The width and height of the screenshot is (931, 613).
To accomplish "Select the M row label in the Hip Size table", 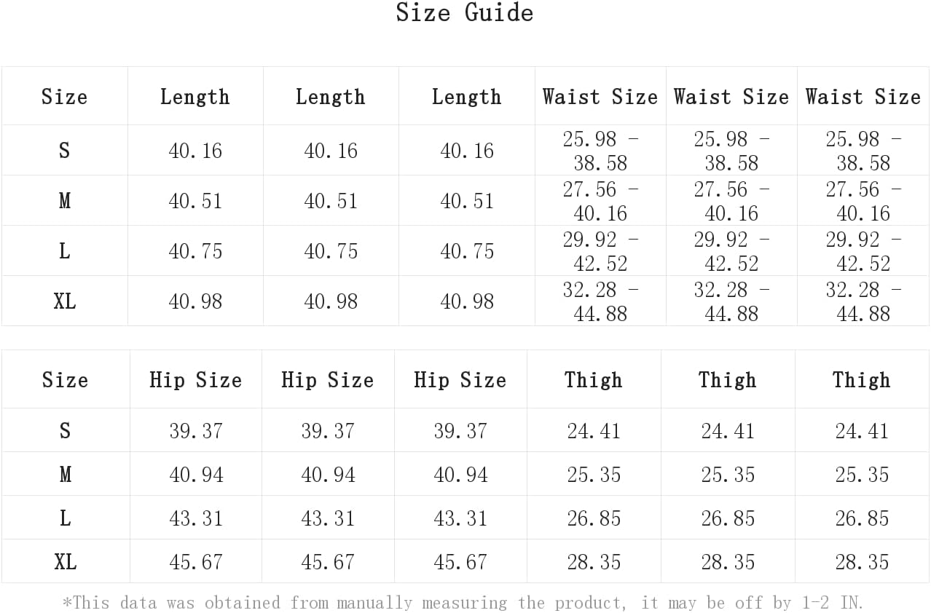I will pyautogui.click(x=65, y=474).
